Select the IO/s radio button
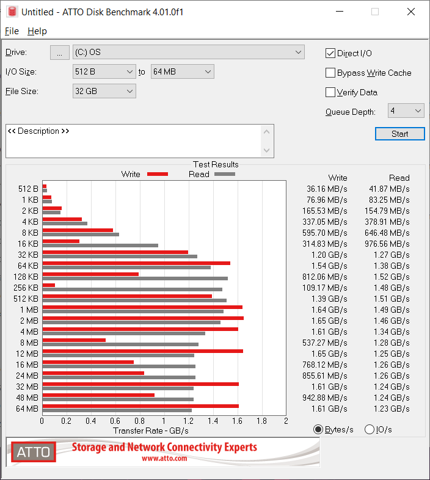Screen dimensions: 430x480 click(370, 429)
